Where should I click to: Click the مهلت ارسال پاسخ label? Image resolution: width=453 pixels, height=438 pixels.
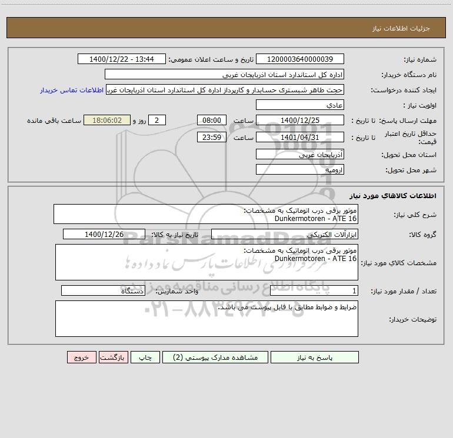point(408,121)
